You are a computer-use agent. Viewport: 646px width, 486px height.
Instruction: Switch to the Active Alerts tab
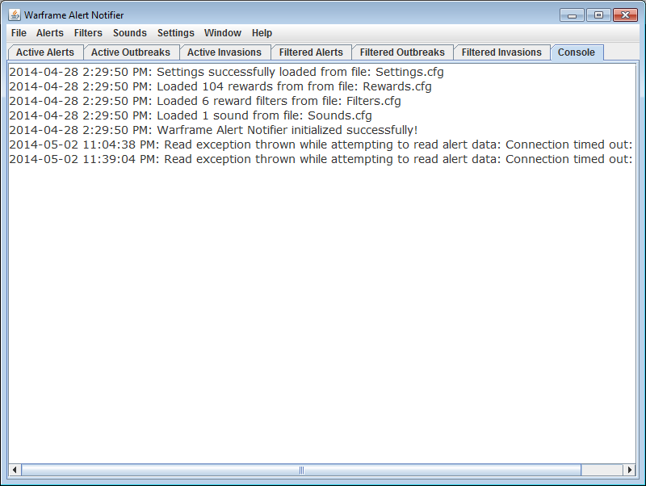[x=45, y=52]
